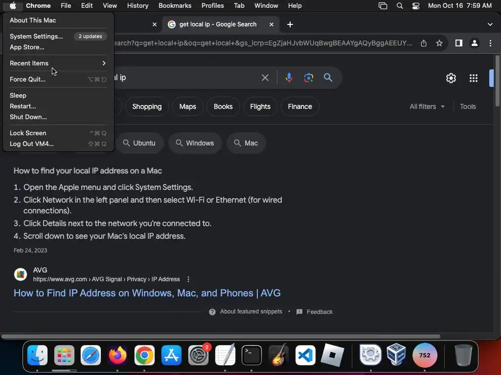The image size is (501, 375).
Task: Open VirtualBox from the Dock
Action: 396,354
